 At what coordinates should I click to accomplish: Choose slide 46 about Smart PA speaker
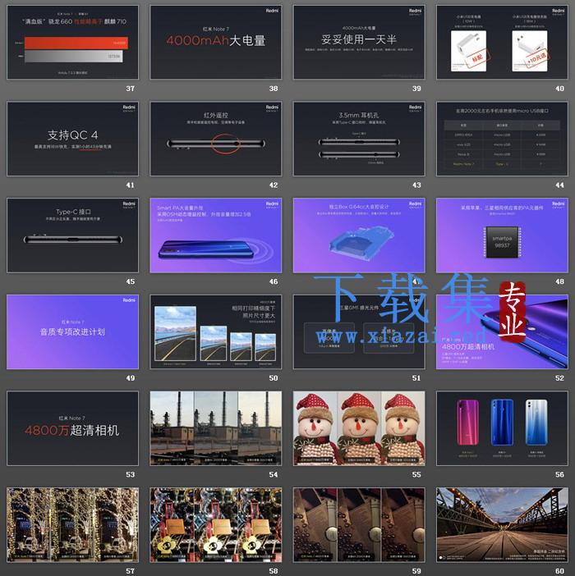click(x=216, y=235)
